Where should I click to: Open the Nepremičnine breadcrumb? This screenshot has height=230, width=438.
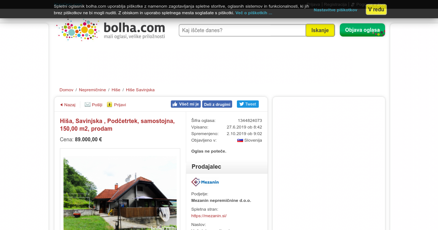[x=92, y=90]
